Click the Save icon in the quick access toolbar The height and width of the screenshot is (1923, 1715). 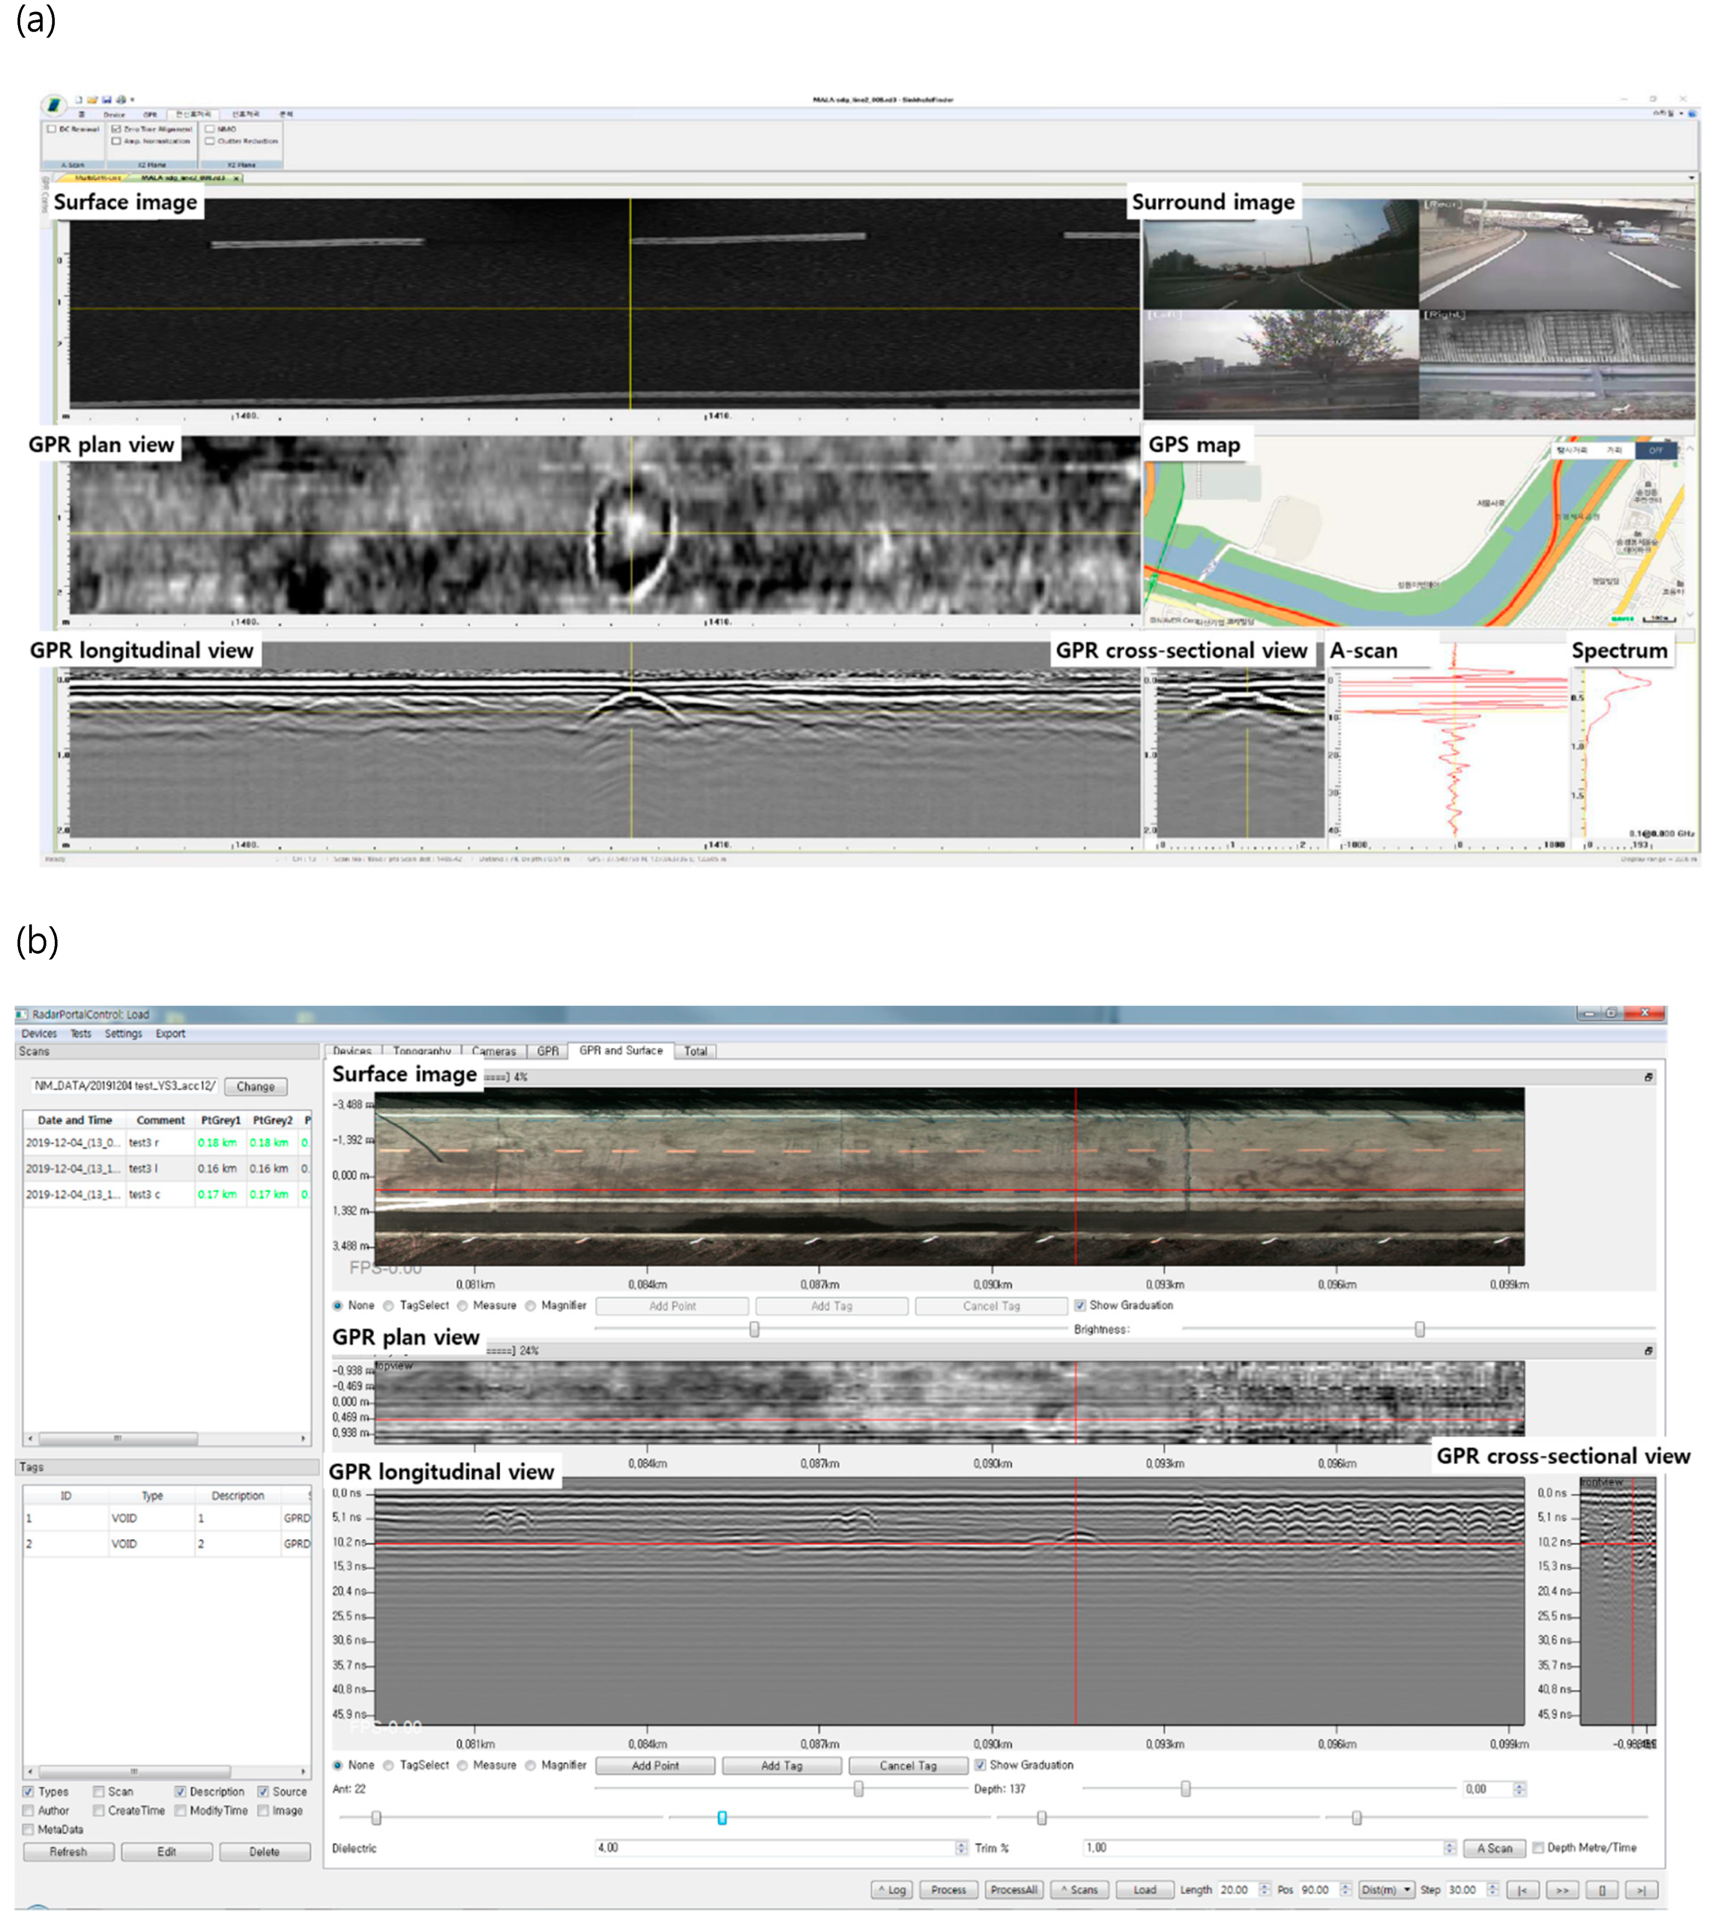107,100
